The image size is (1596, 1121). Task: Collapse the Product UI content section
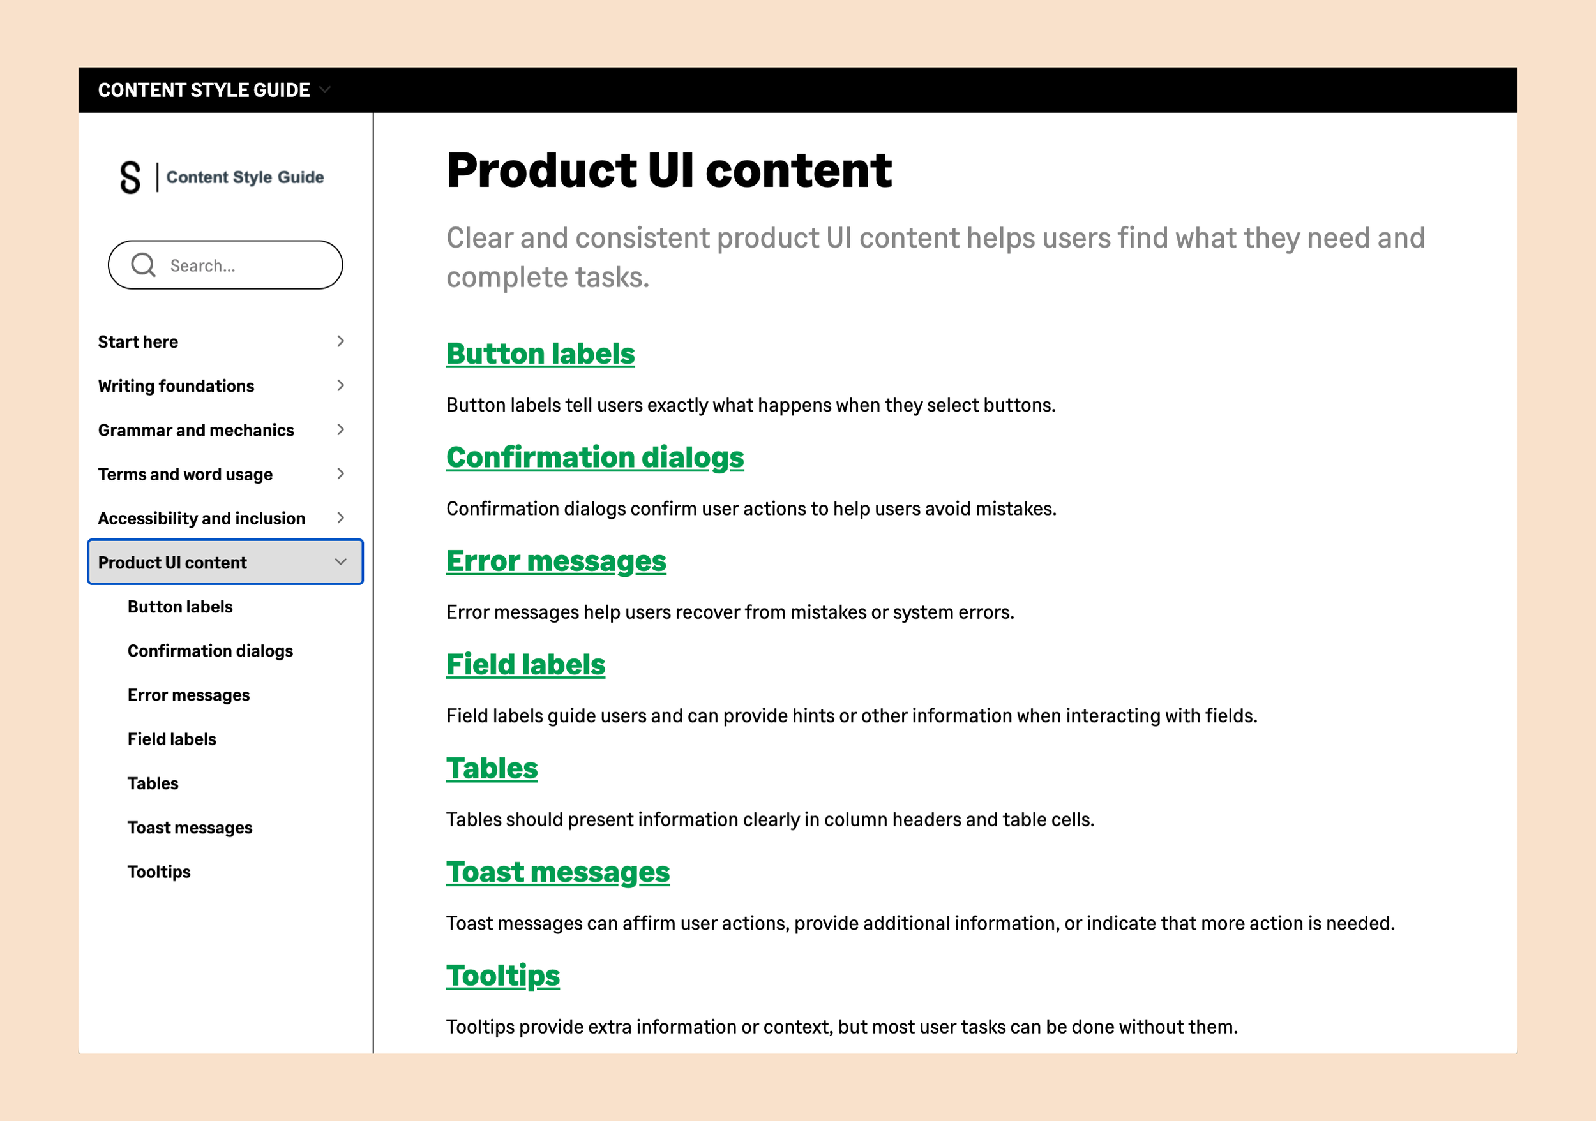coord(340,562)
